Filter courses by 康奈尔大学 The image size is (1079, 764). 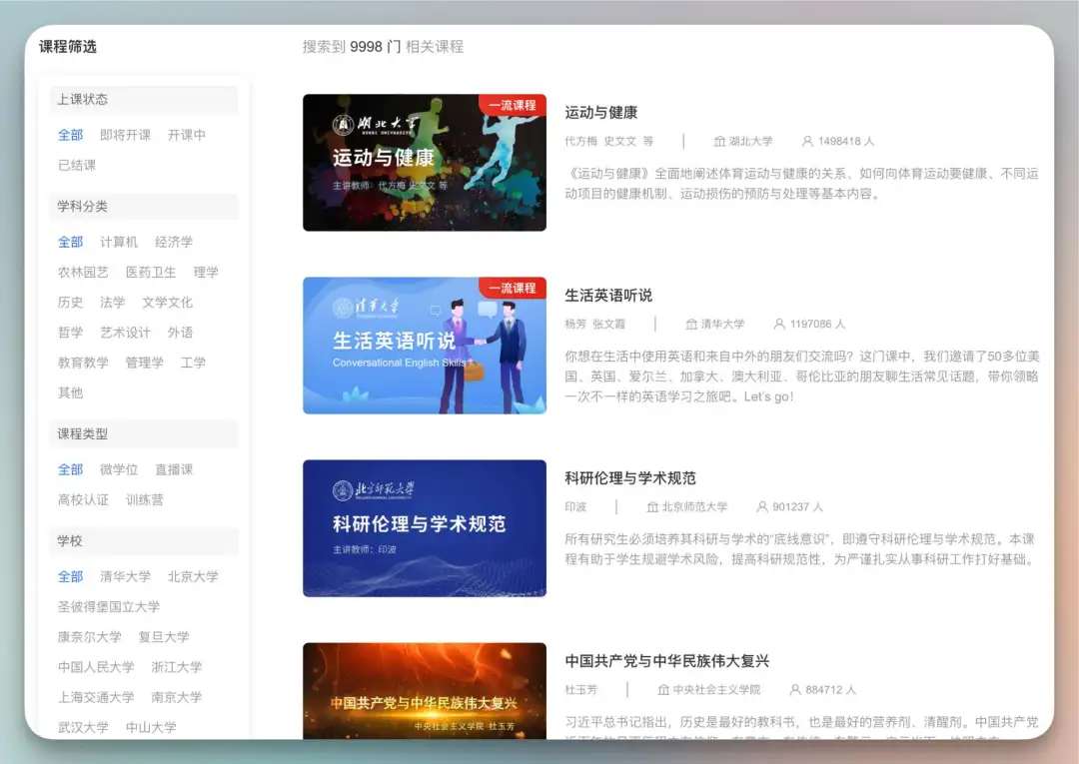click(90, 637)
